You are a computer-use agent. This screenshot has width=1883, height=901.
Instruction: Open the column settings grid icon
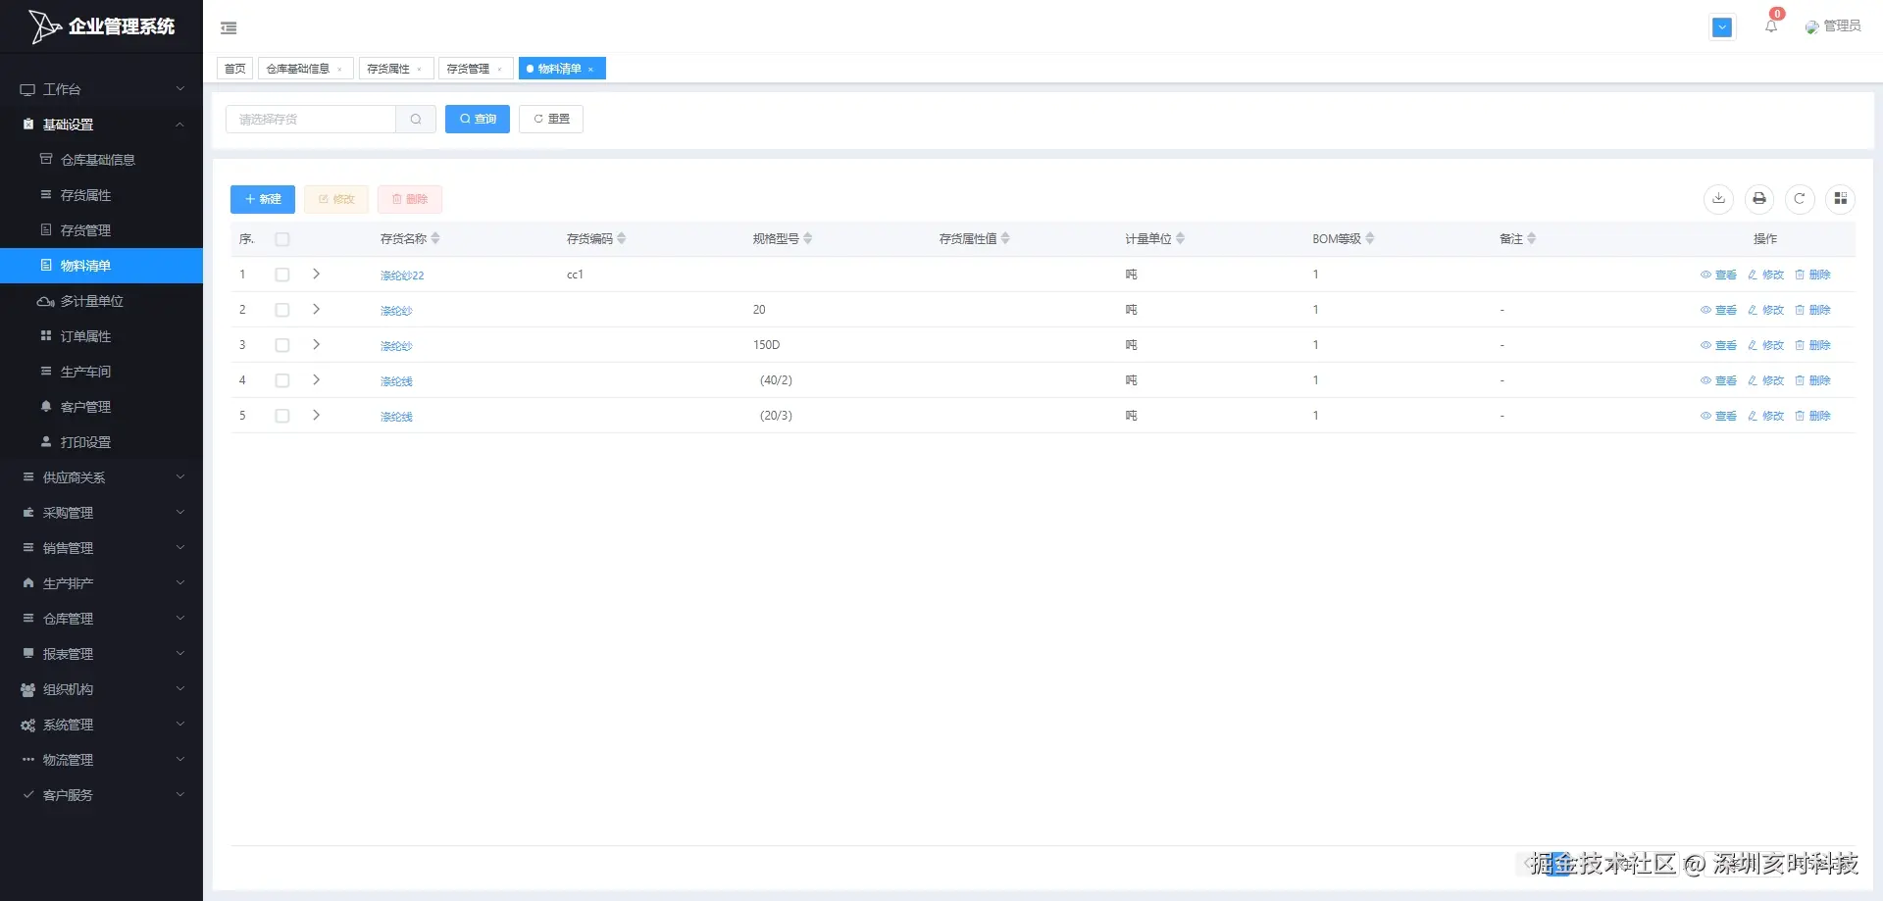(1841, 199)
